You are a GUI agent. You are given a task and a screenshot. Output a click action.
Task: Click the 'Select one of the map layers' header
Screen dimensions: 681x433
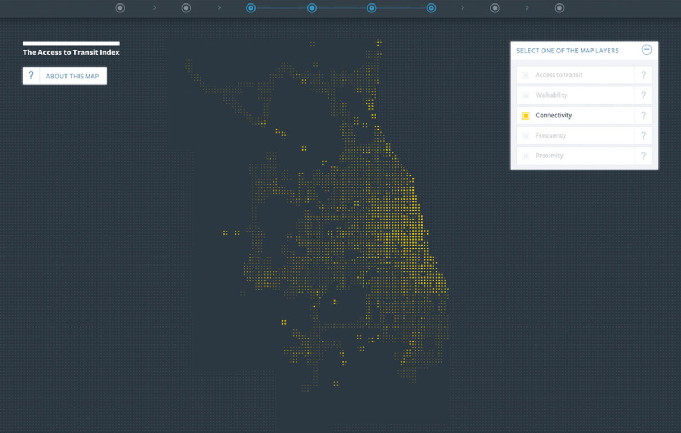point(568,51)
